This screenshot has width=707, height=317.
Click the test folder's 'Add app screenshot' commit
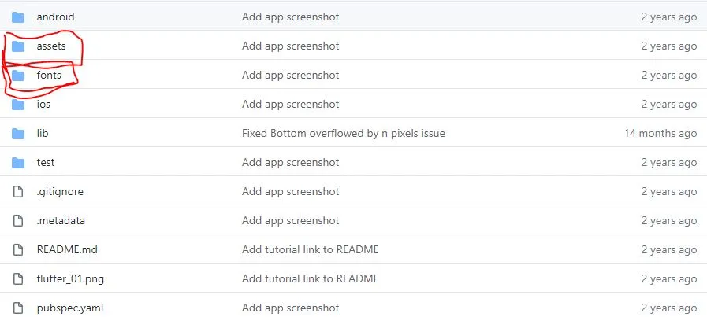click(x=290, y=162)
